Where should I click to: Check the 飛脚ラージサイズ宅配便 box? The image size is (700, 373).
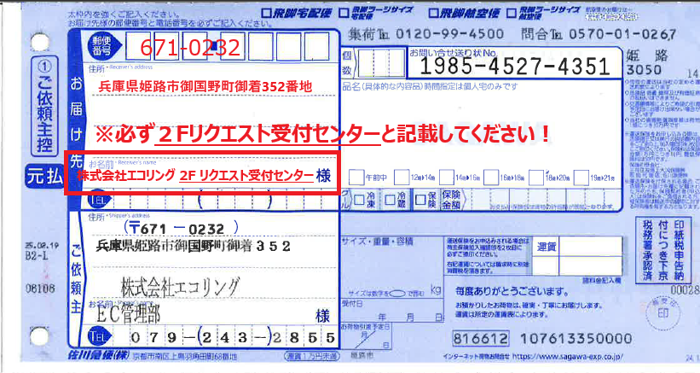(x=344, y=13)
